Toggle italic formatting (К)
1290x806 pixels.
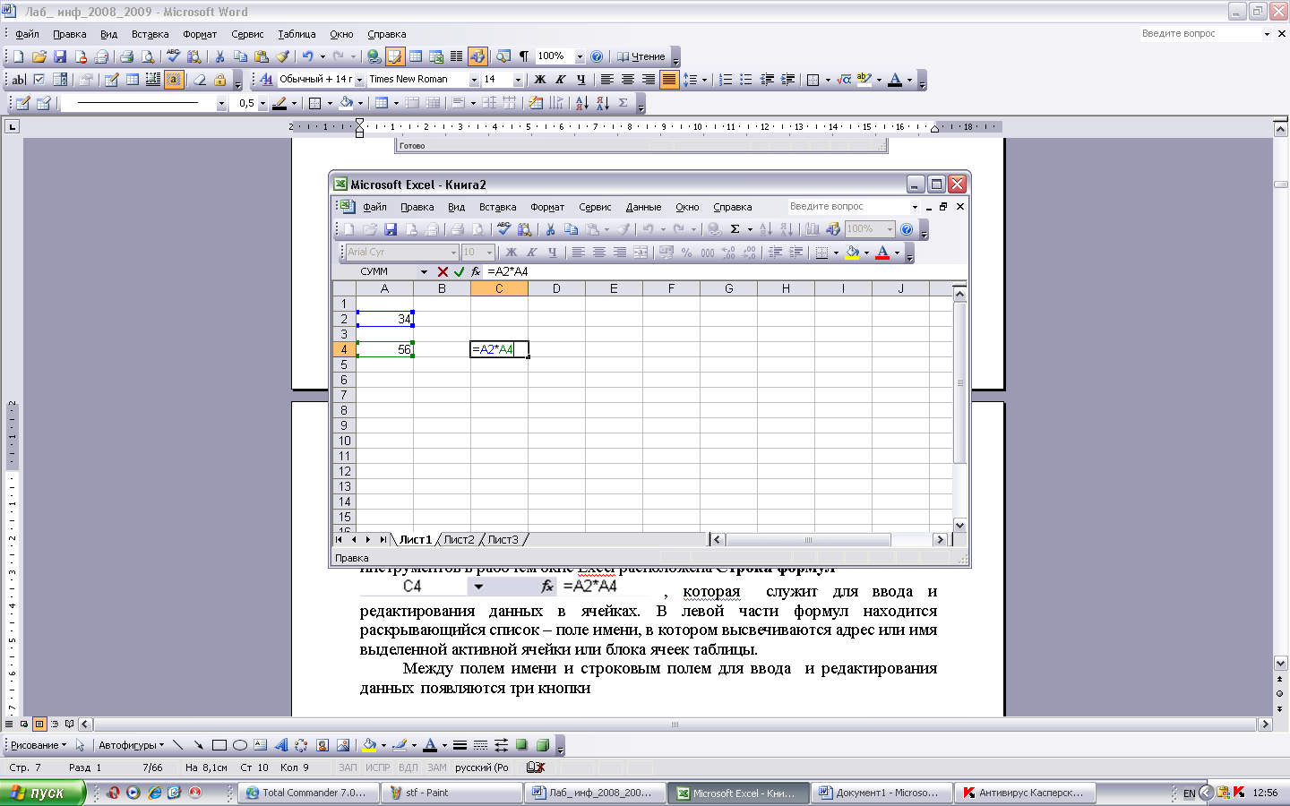pyautogui.click(x=560, y=80)
